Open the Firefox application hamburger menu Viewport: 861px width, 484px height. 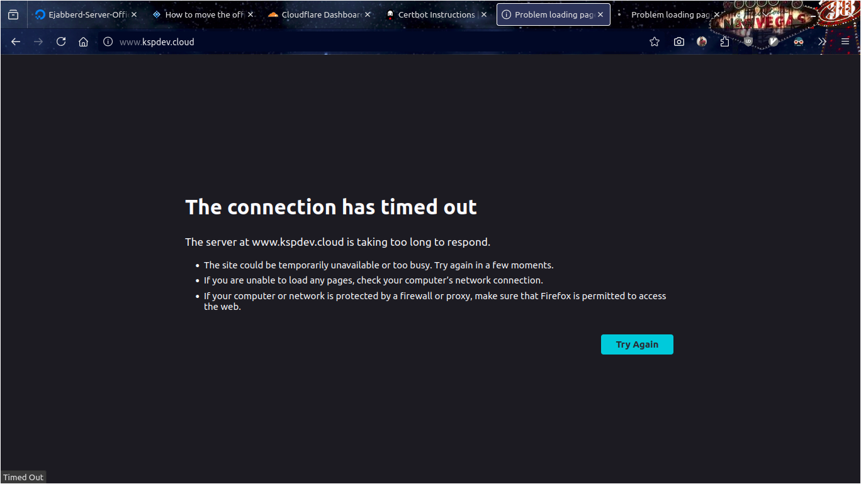click(x=845, y=41)
